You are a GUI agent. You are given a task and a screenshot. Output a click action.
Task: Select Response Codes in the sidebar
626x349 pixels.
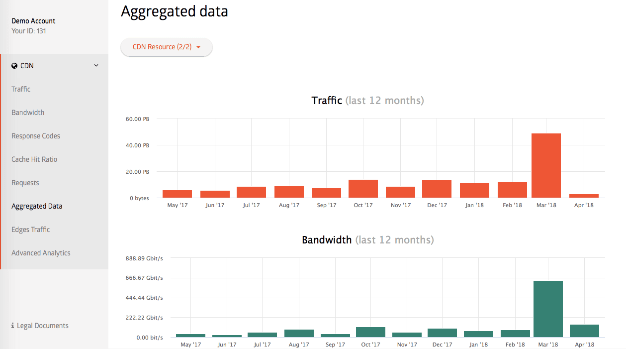click(36, 136)
